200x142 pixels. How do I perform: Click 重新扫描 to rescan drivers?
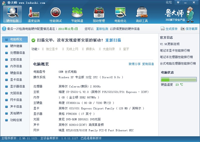click(x=113, y=40)
